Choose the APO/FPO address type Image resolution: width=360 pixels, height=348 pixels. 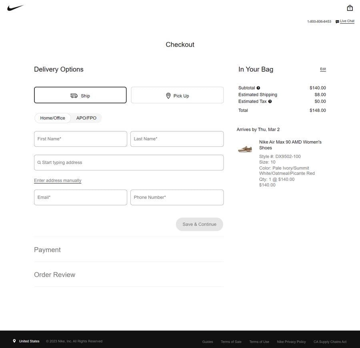pos(86,118)
